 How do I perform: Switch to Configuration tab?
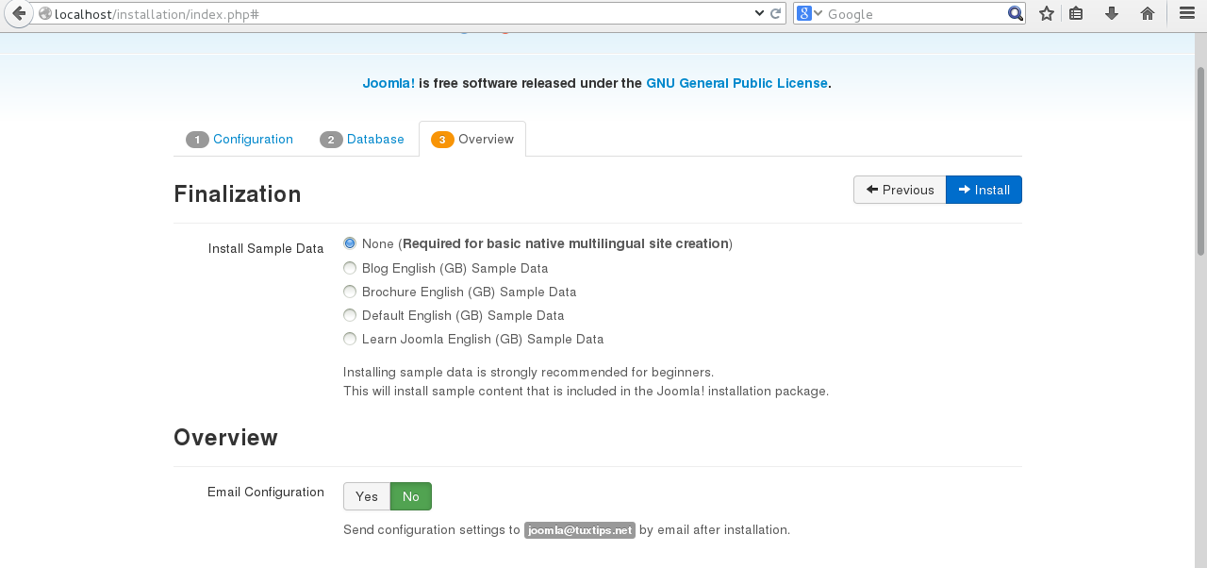(x=240, y=139)
